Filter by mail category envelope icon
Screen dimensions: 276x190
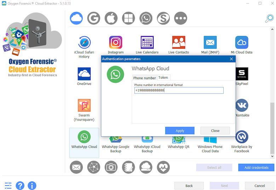pyautogui.click(x=76, y=167)
